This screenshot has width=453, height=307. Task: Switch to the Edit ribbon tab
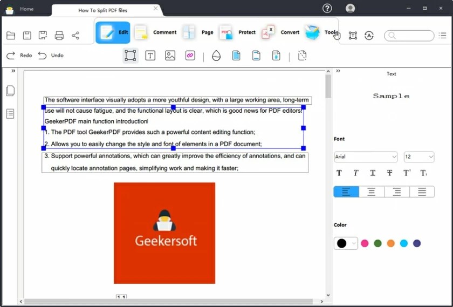(x=113, y=32)
